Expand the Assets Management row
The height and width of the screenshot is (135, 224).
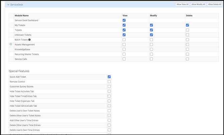point(11,44)
